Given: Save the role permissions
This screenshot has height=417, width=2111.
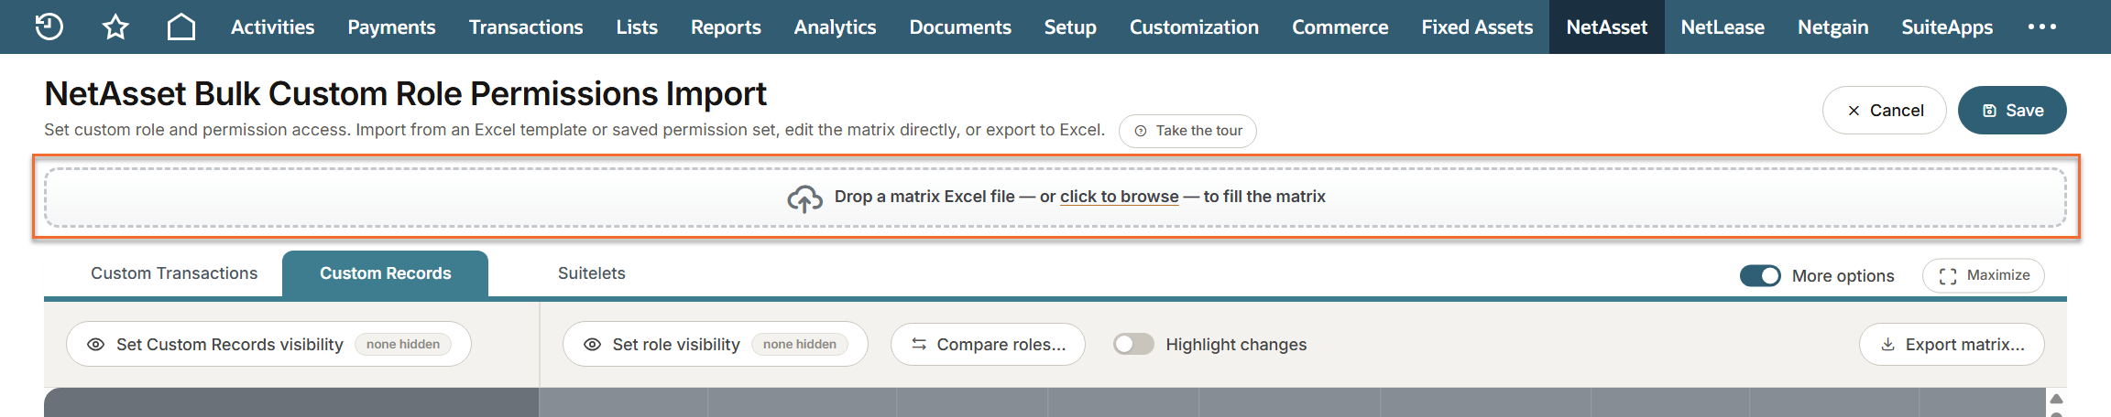Looking at the screenshot, I should coord(2012,111).
